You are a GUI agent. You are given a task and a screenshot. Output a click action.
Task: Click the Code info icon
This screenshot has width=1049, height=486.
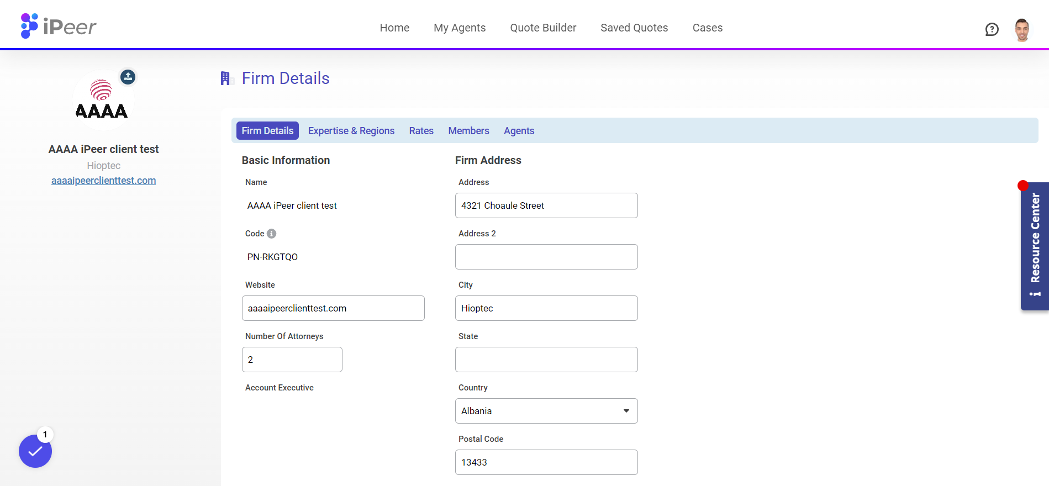click(271, 234)
